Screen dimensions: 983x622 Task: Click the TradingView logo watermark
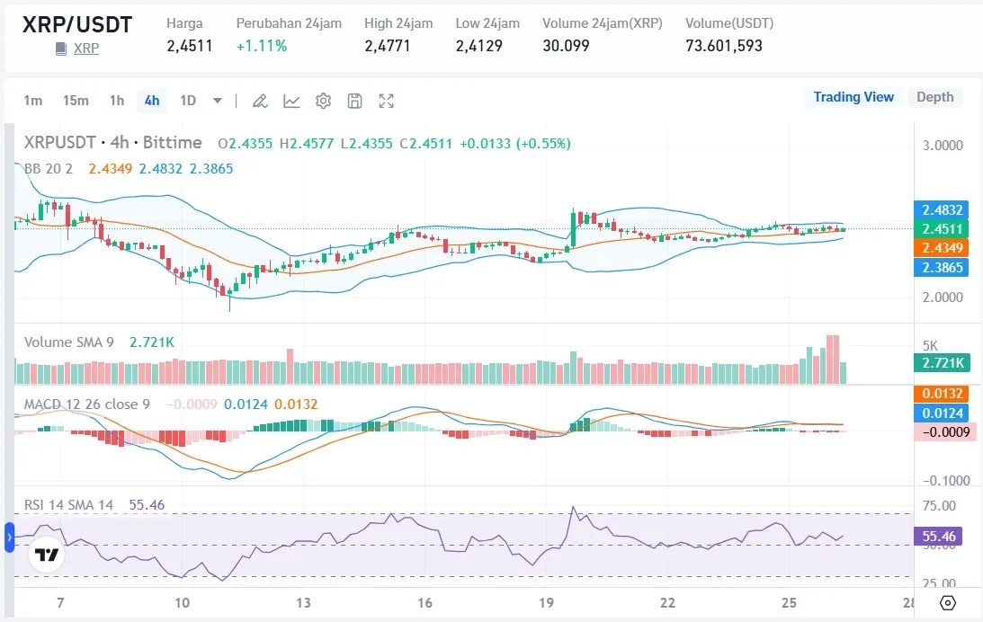pyautogui.click(x=45, y=555)
